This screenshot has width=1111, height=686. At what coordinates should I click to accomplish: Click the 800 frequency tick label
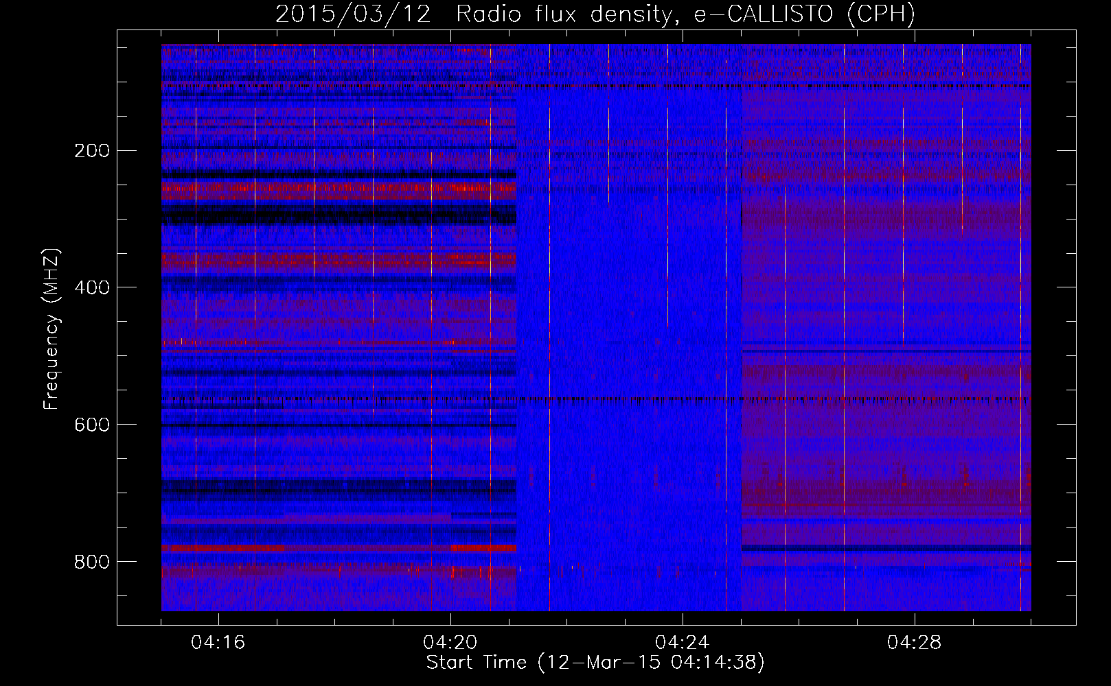click(x=91, y=562)
